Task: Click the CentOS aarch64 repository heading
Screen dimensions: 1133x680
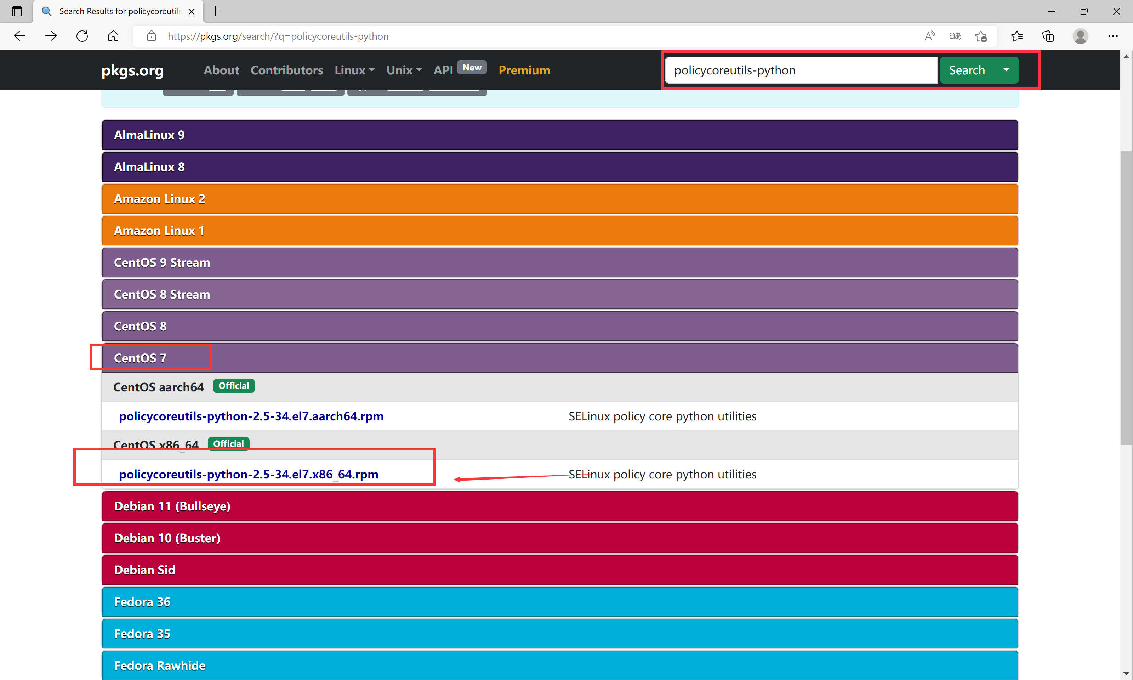Action: coord(159,387)
